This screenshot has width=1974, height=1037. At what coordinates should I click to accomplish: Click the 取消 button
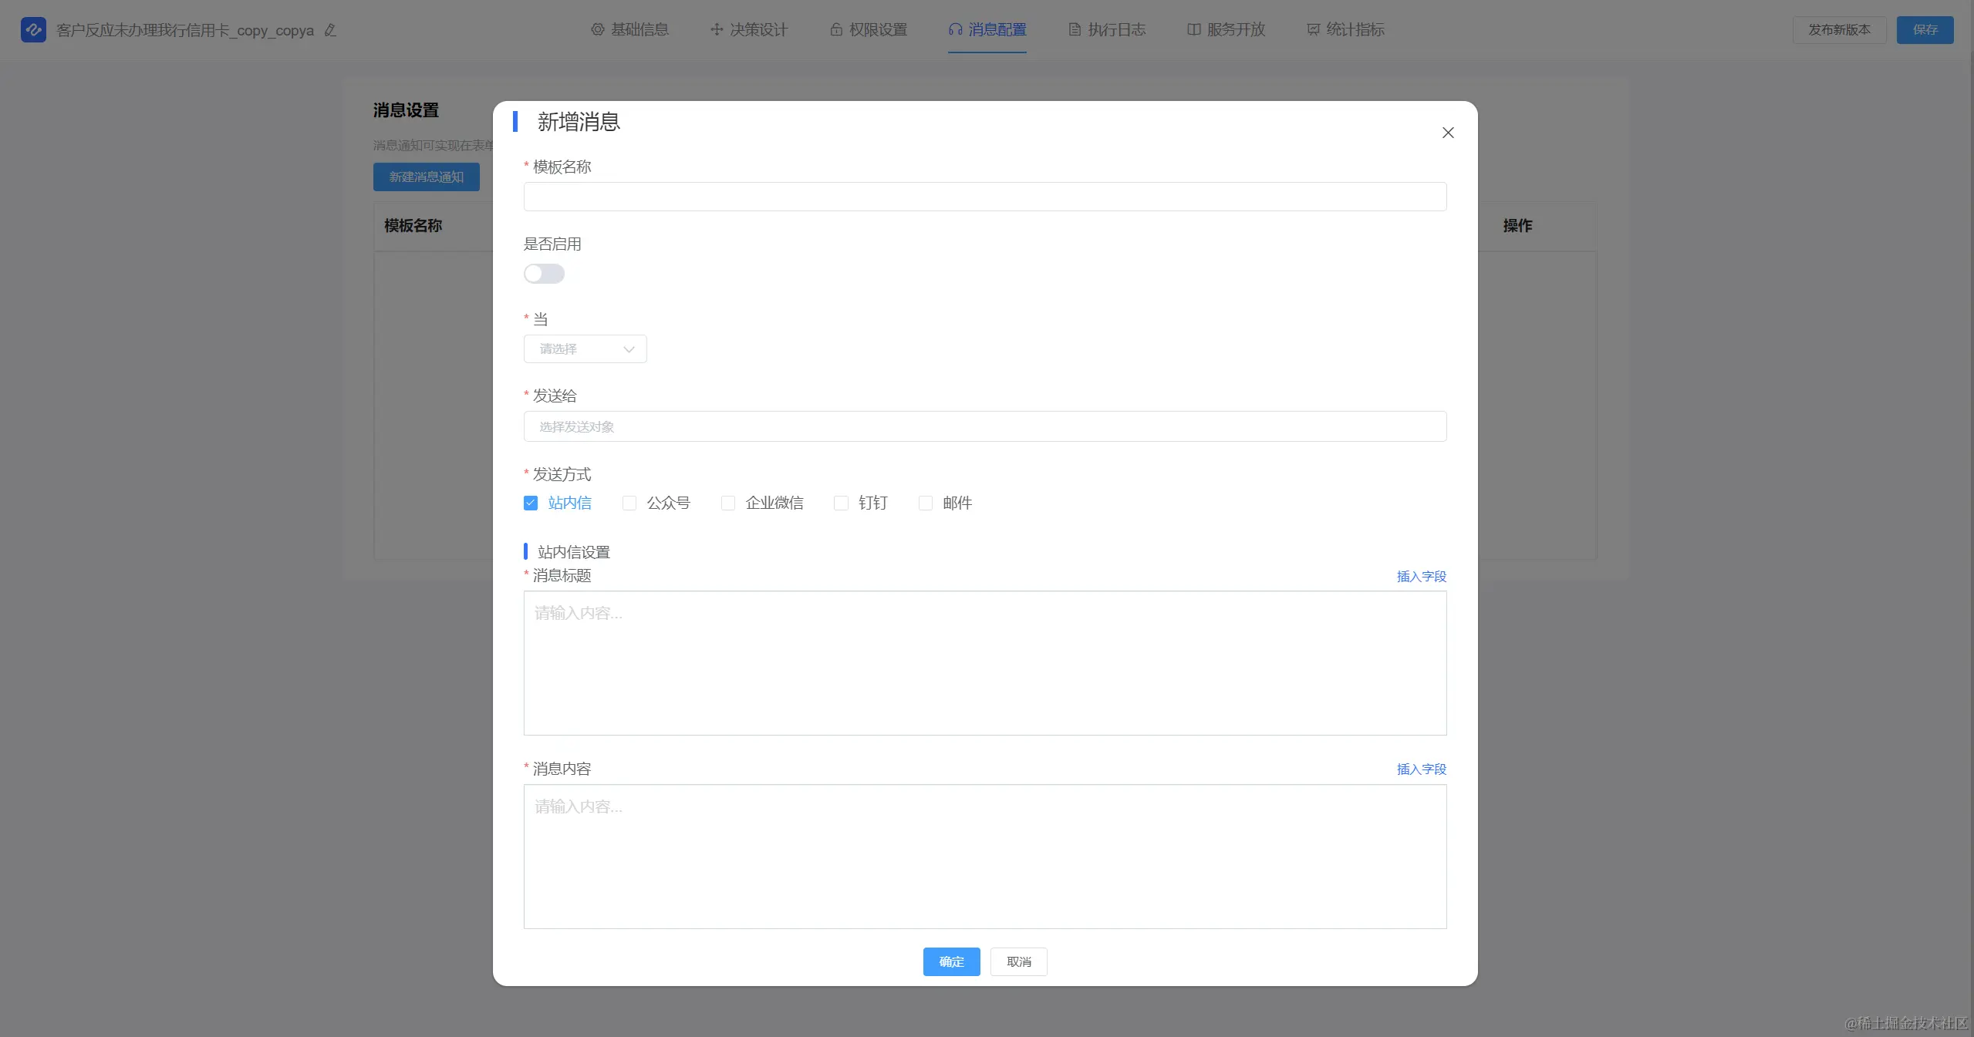(x=1018, y=961)
